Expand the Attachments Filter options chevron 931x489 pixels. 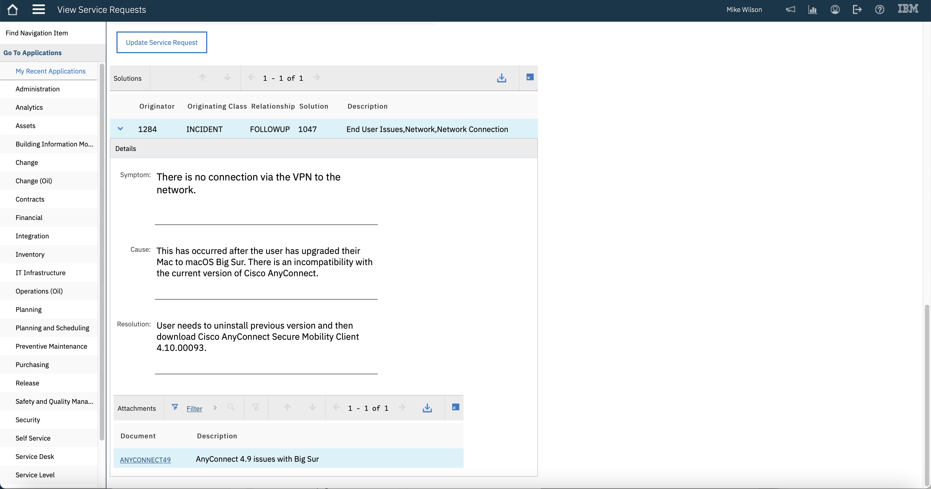(x=215, y=408)
